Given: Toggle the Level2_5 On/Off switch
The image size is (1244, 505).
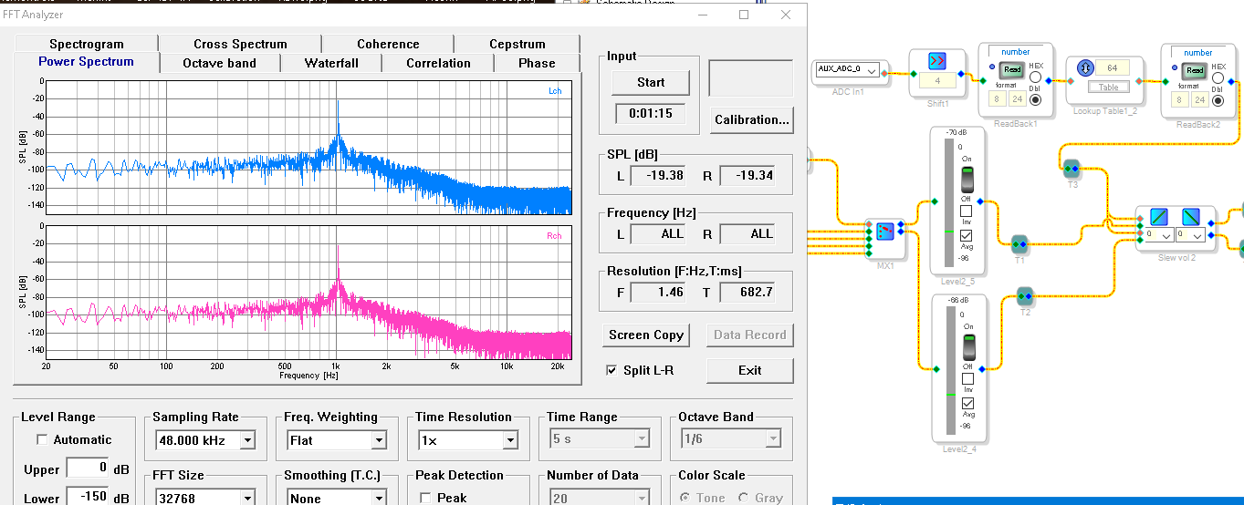Looking at the screenshot, I should click(967, 179).
